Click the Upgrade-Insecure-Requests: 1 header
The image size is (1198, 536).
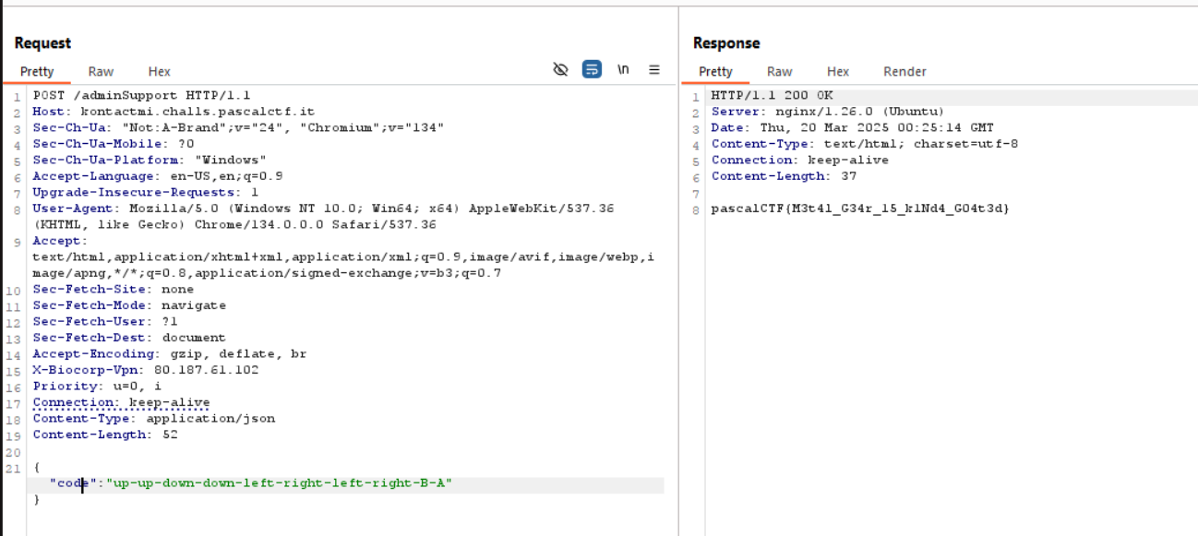145,192
